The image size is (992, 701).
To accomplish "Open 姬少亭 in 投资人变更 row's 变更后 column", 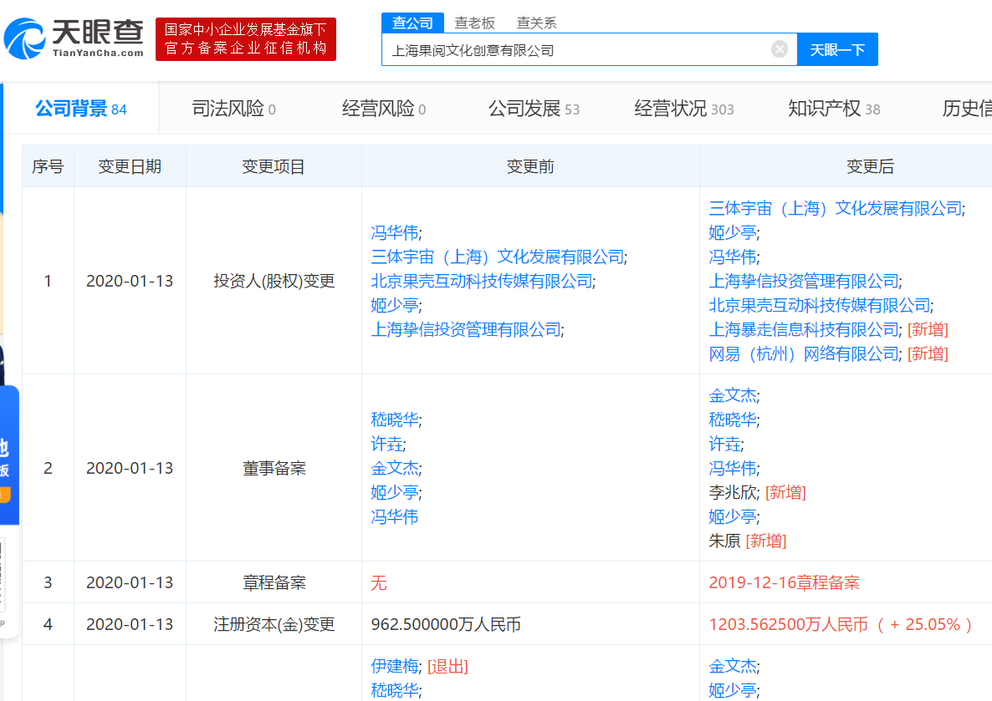I will 733,232.
